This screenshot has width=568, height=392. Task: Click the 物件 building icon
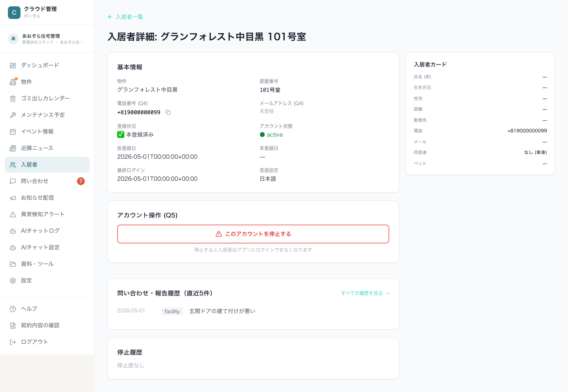tap(13, 82)
